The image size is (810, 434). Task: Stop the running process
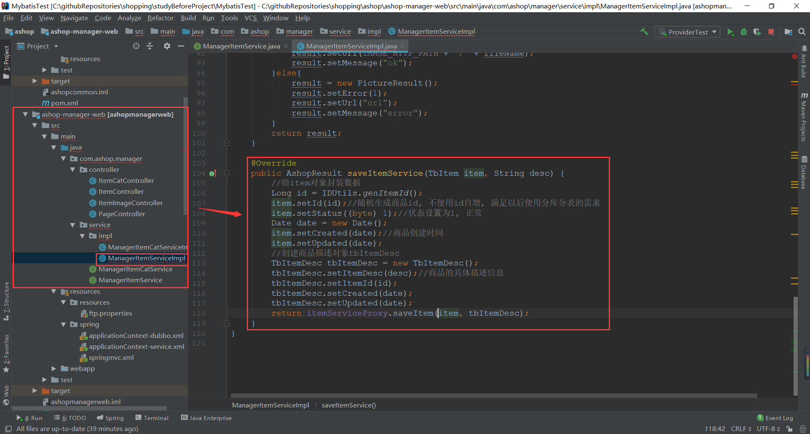[x=771, y=32]
